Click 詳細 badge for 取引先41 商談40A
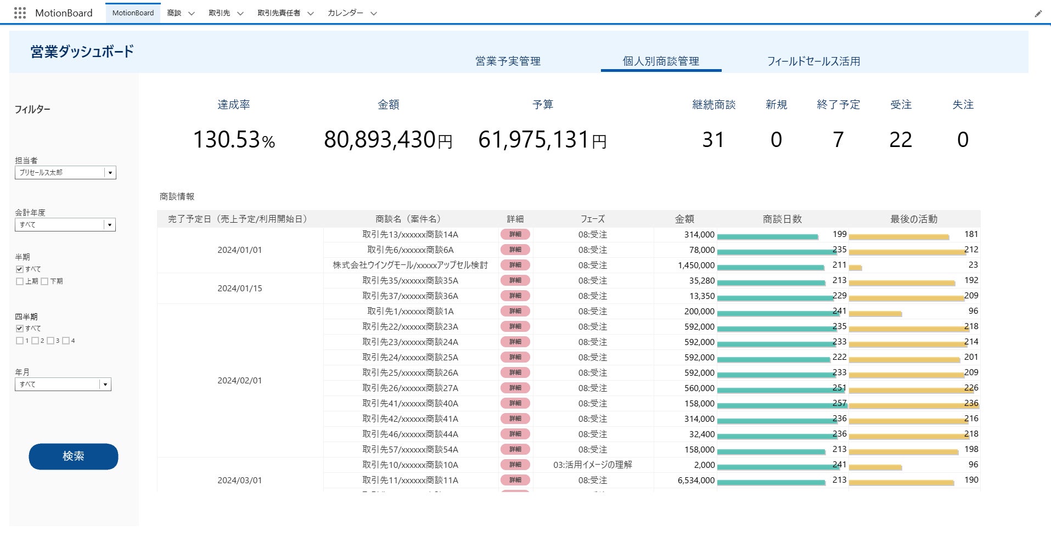 (x=515, y=404)
